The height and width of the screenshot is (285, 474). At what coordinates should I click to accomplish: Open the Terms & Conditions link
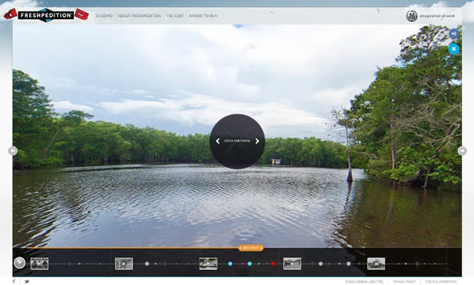tap(441, 281)
